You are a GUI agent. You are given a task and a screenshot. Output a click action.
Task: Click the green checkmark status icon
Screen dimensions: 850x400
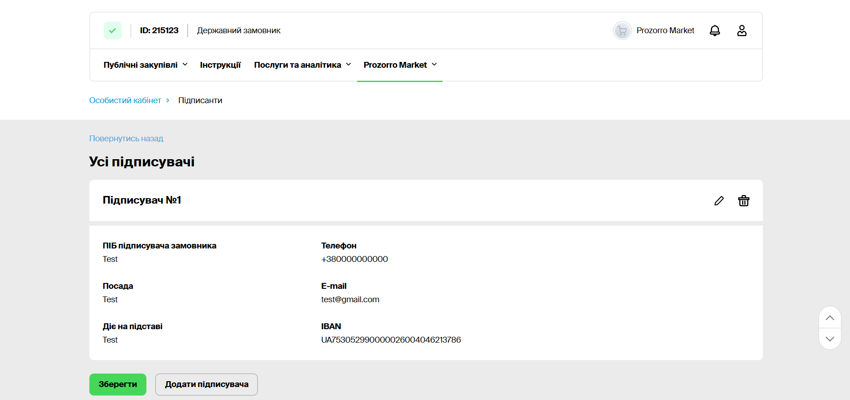pyautogui.click(x=112, y=30)
